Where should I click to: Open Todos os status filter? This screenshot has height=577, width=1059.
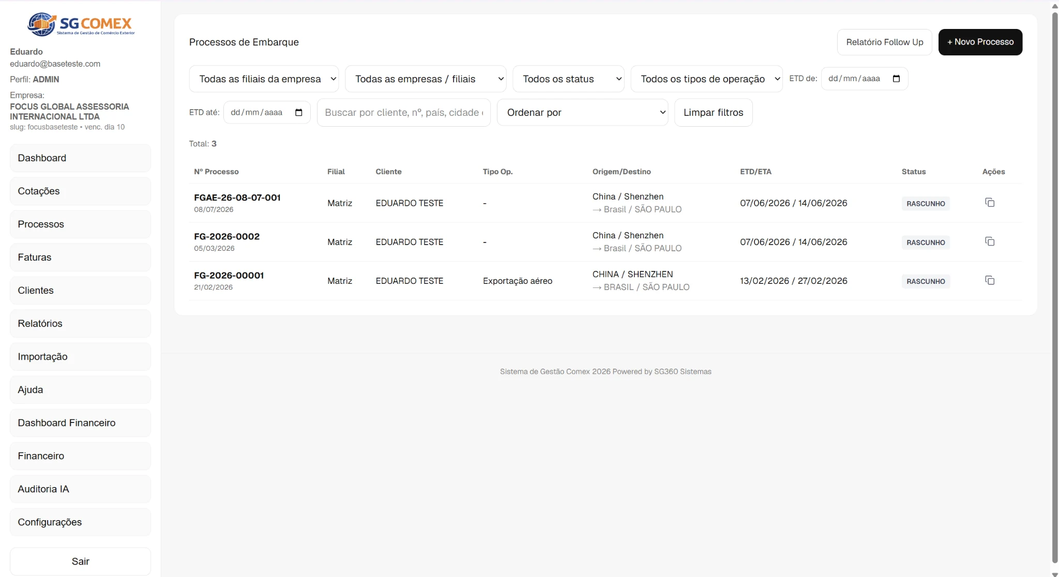(x=568, y=79)
